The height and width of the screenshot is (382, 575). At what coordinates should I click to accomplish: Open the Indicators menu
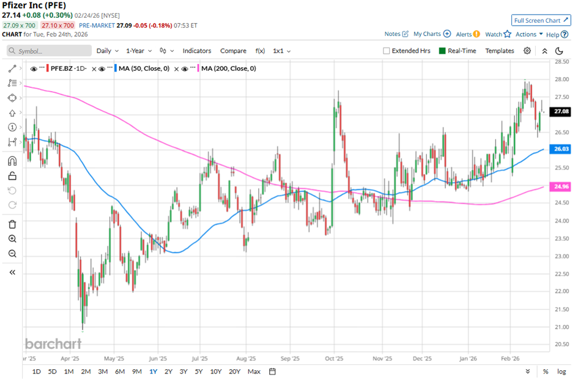point(197,51)
